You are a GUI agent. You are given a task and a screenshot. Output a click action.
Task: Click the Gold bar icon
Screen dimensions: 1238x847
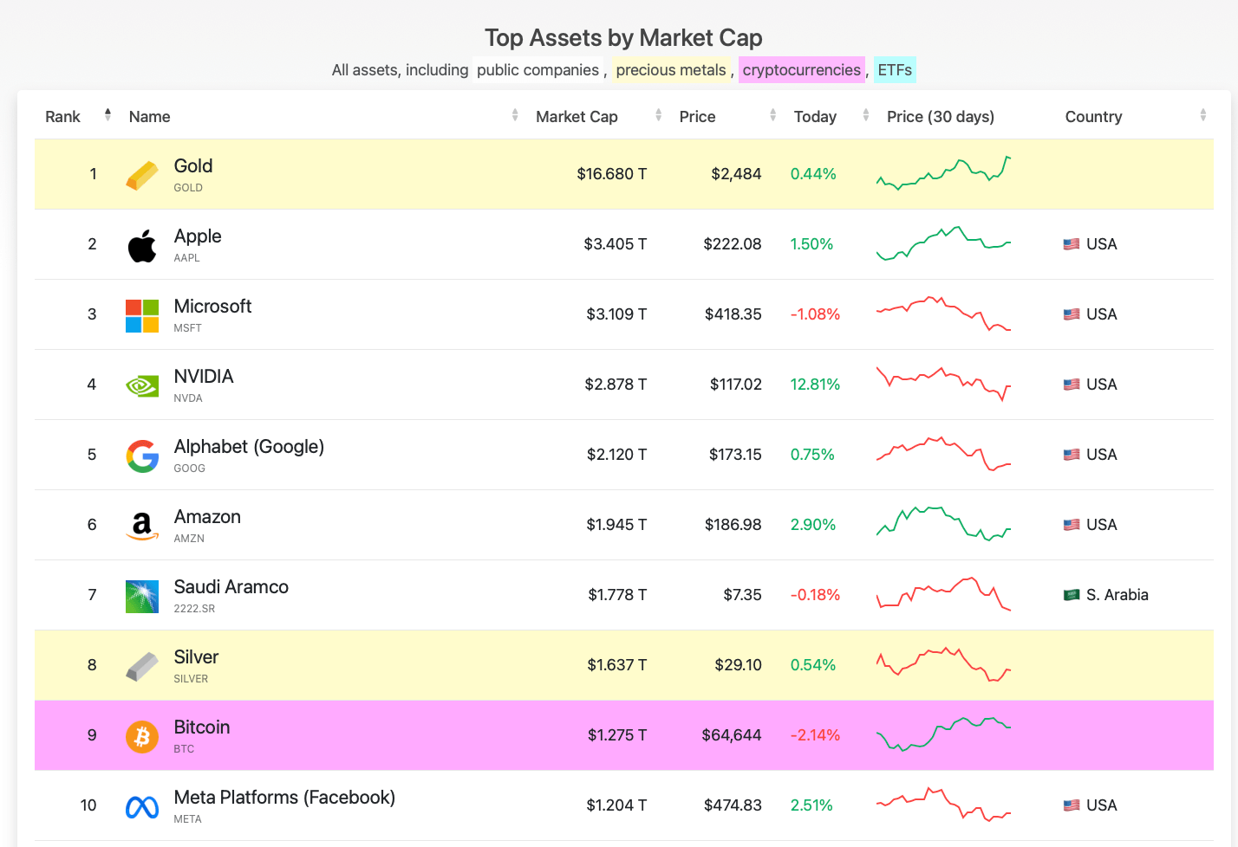pos(142,175)
